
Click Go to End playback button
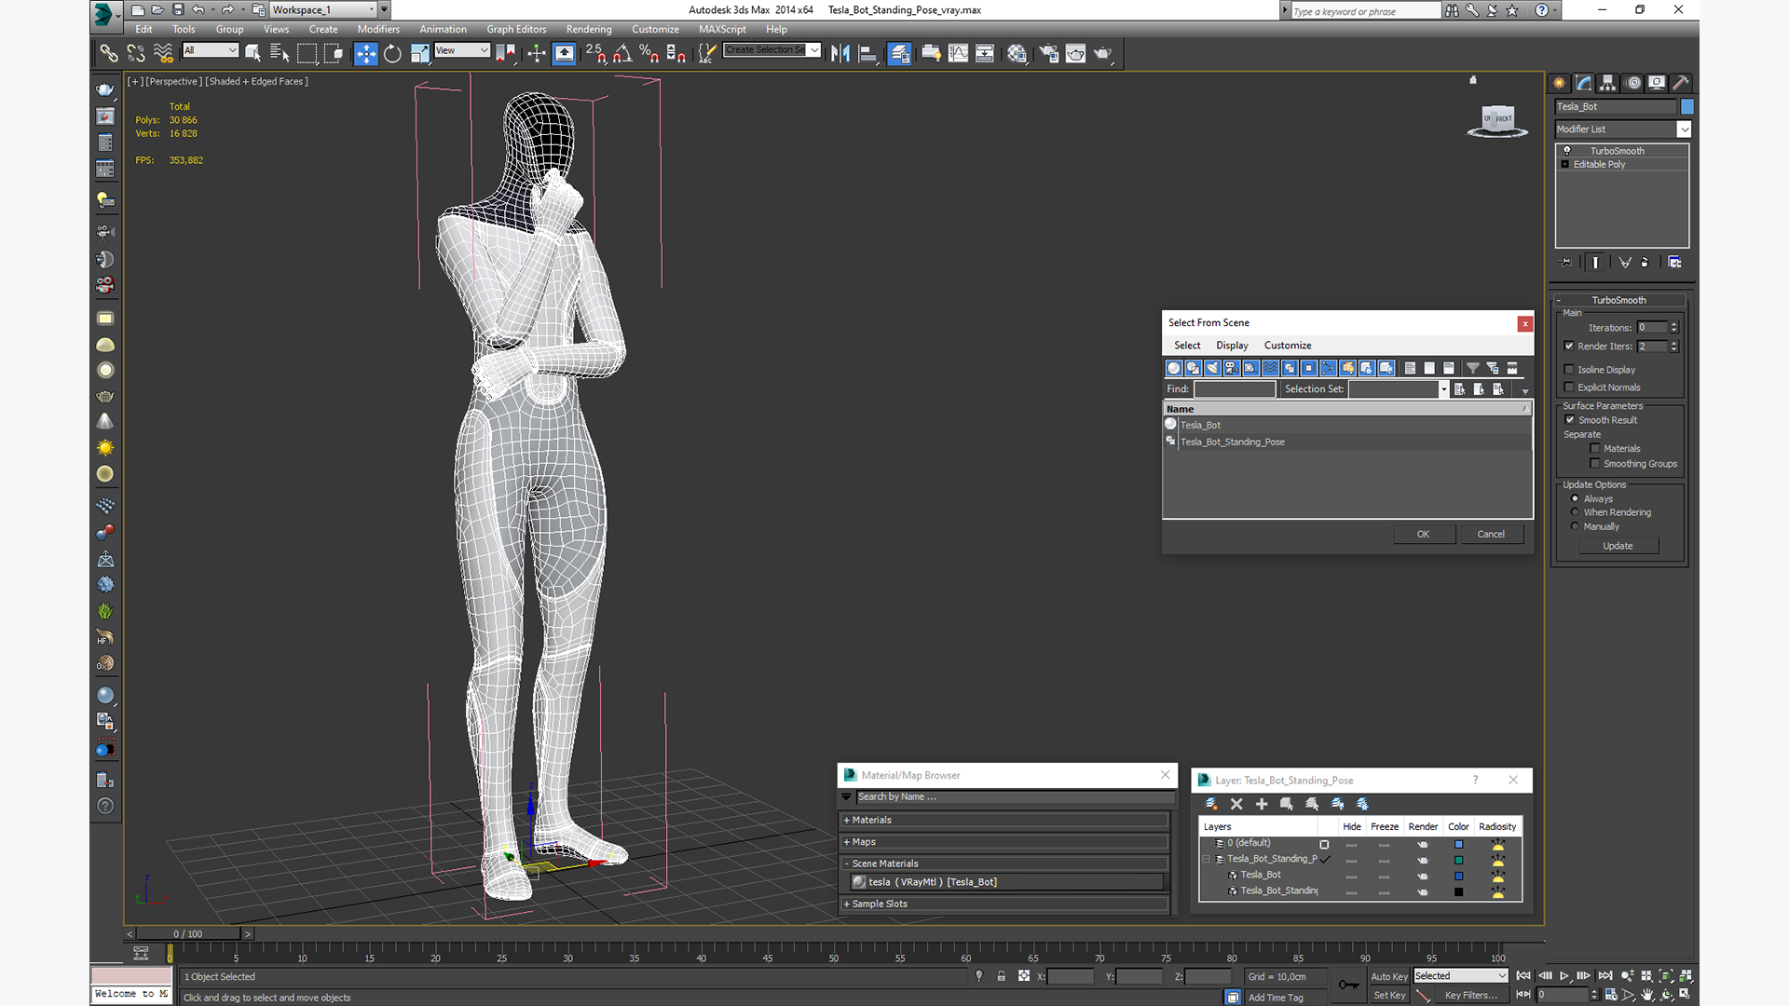(x=1605, y=976)
